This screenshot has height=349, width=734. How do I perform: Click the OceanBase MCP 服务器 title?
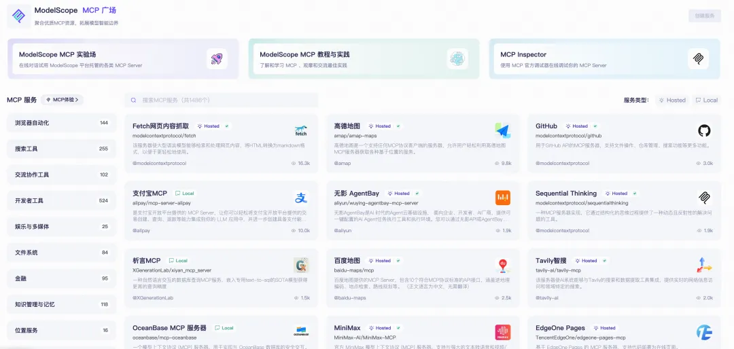click(169, 328)
